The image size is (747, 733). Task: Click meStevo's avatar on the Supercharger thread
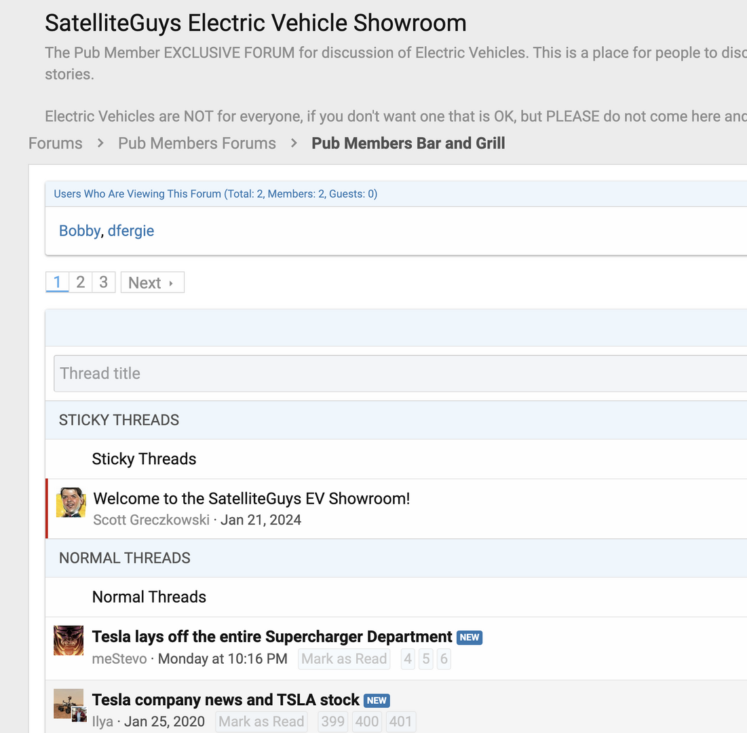(69, 640)
